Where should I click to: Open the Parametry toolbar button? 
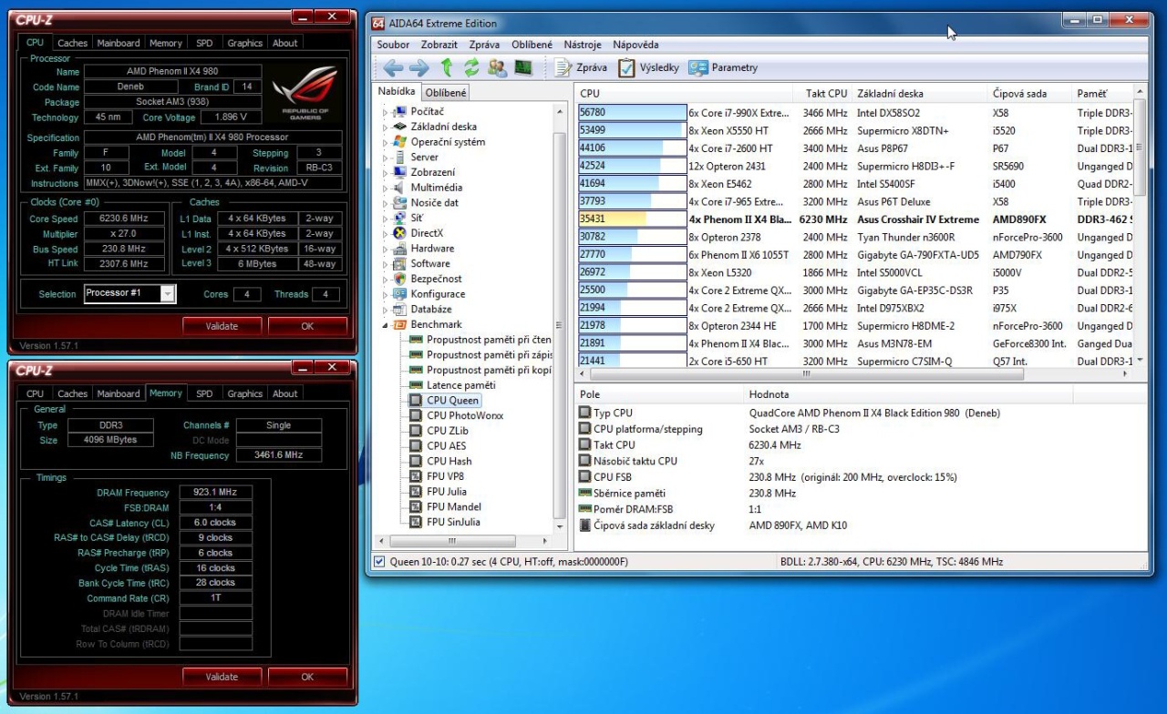(723, 67)
